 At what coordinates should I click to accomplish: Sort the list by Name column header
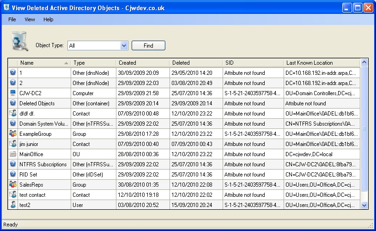coord(44,63)
